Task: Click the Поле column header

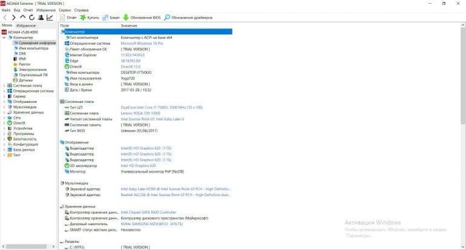Action: coord(65,26)
